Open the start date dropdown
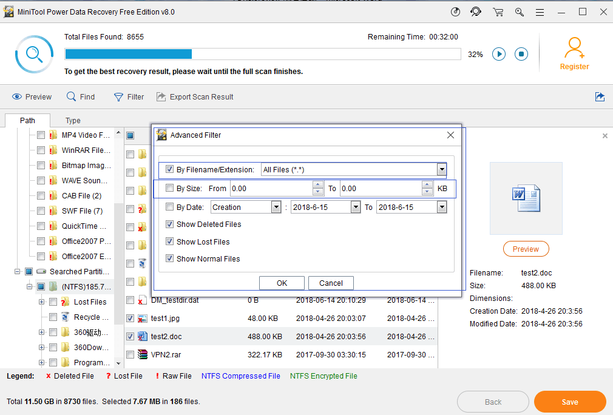This screenshot has height=415, width=613. [356, 207]
